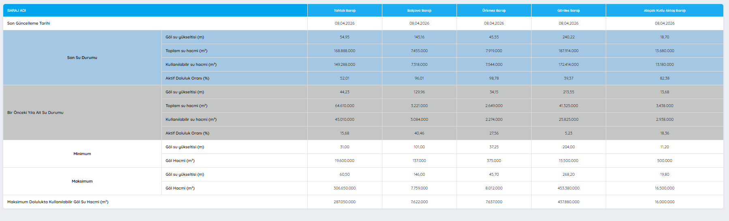
Task: Select Tahtalı's current fill rate value 52,01
Action: (345, 78)
